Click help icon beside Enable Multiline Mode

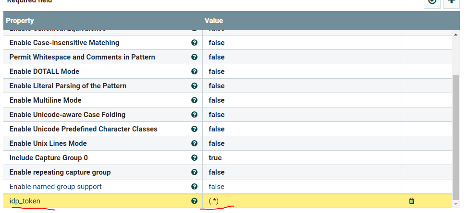coord(194,100)
